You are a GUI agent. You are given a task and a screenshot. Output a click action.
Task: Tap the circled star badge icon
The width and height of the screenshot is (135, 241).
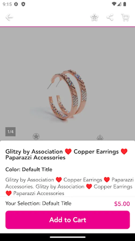tap(36, 137)
